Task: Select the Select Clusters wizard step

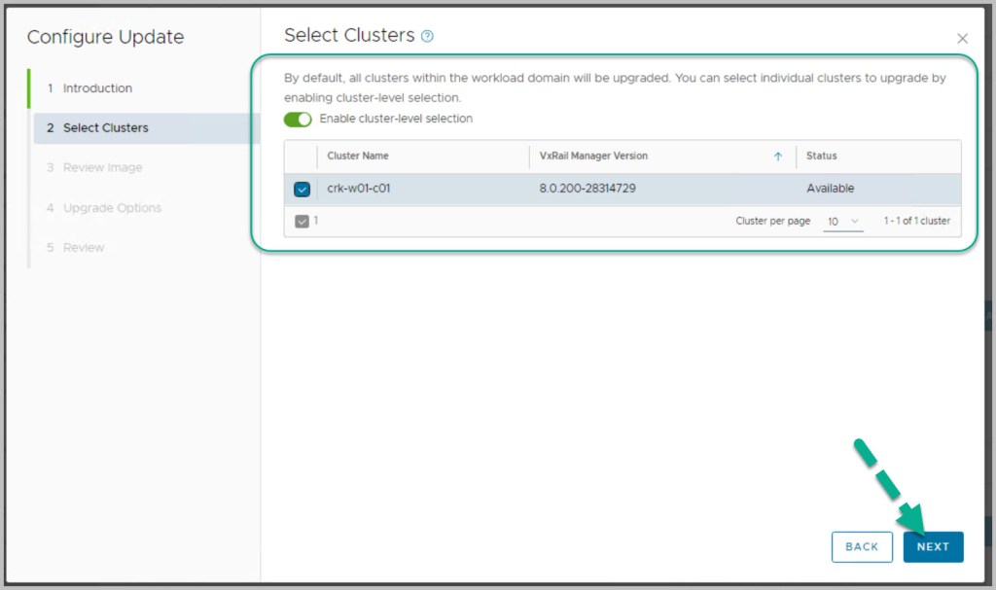Action: tap(105, 128)
